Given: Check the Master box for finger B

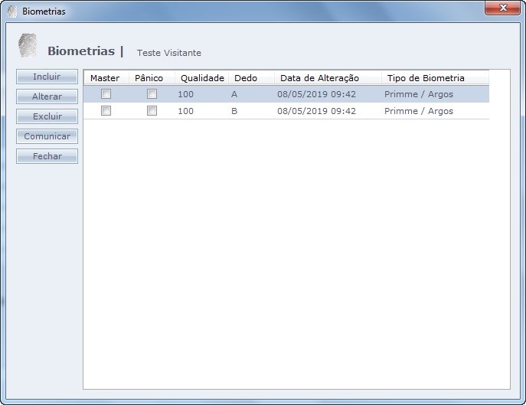Looking at the screenshot, I should coord(106,111).
